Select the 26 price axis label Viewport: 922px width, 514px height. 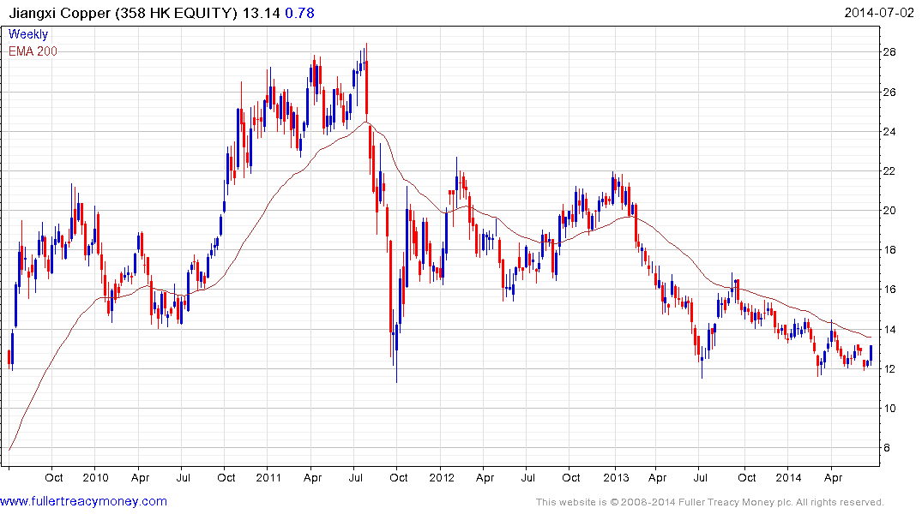[889, 93]
